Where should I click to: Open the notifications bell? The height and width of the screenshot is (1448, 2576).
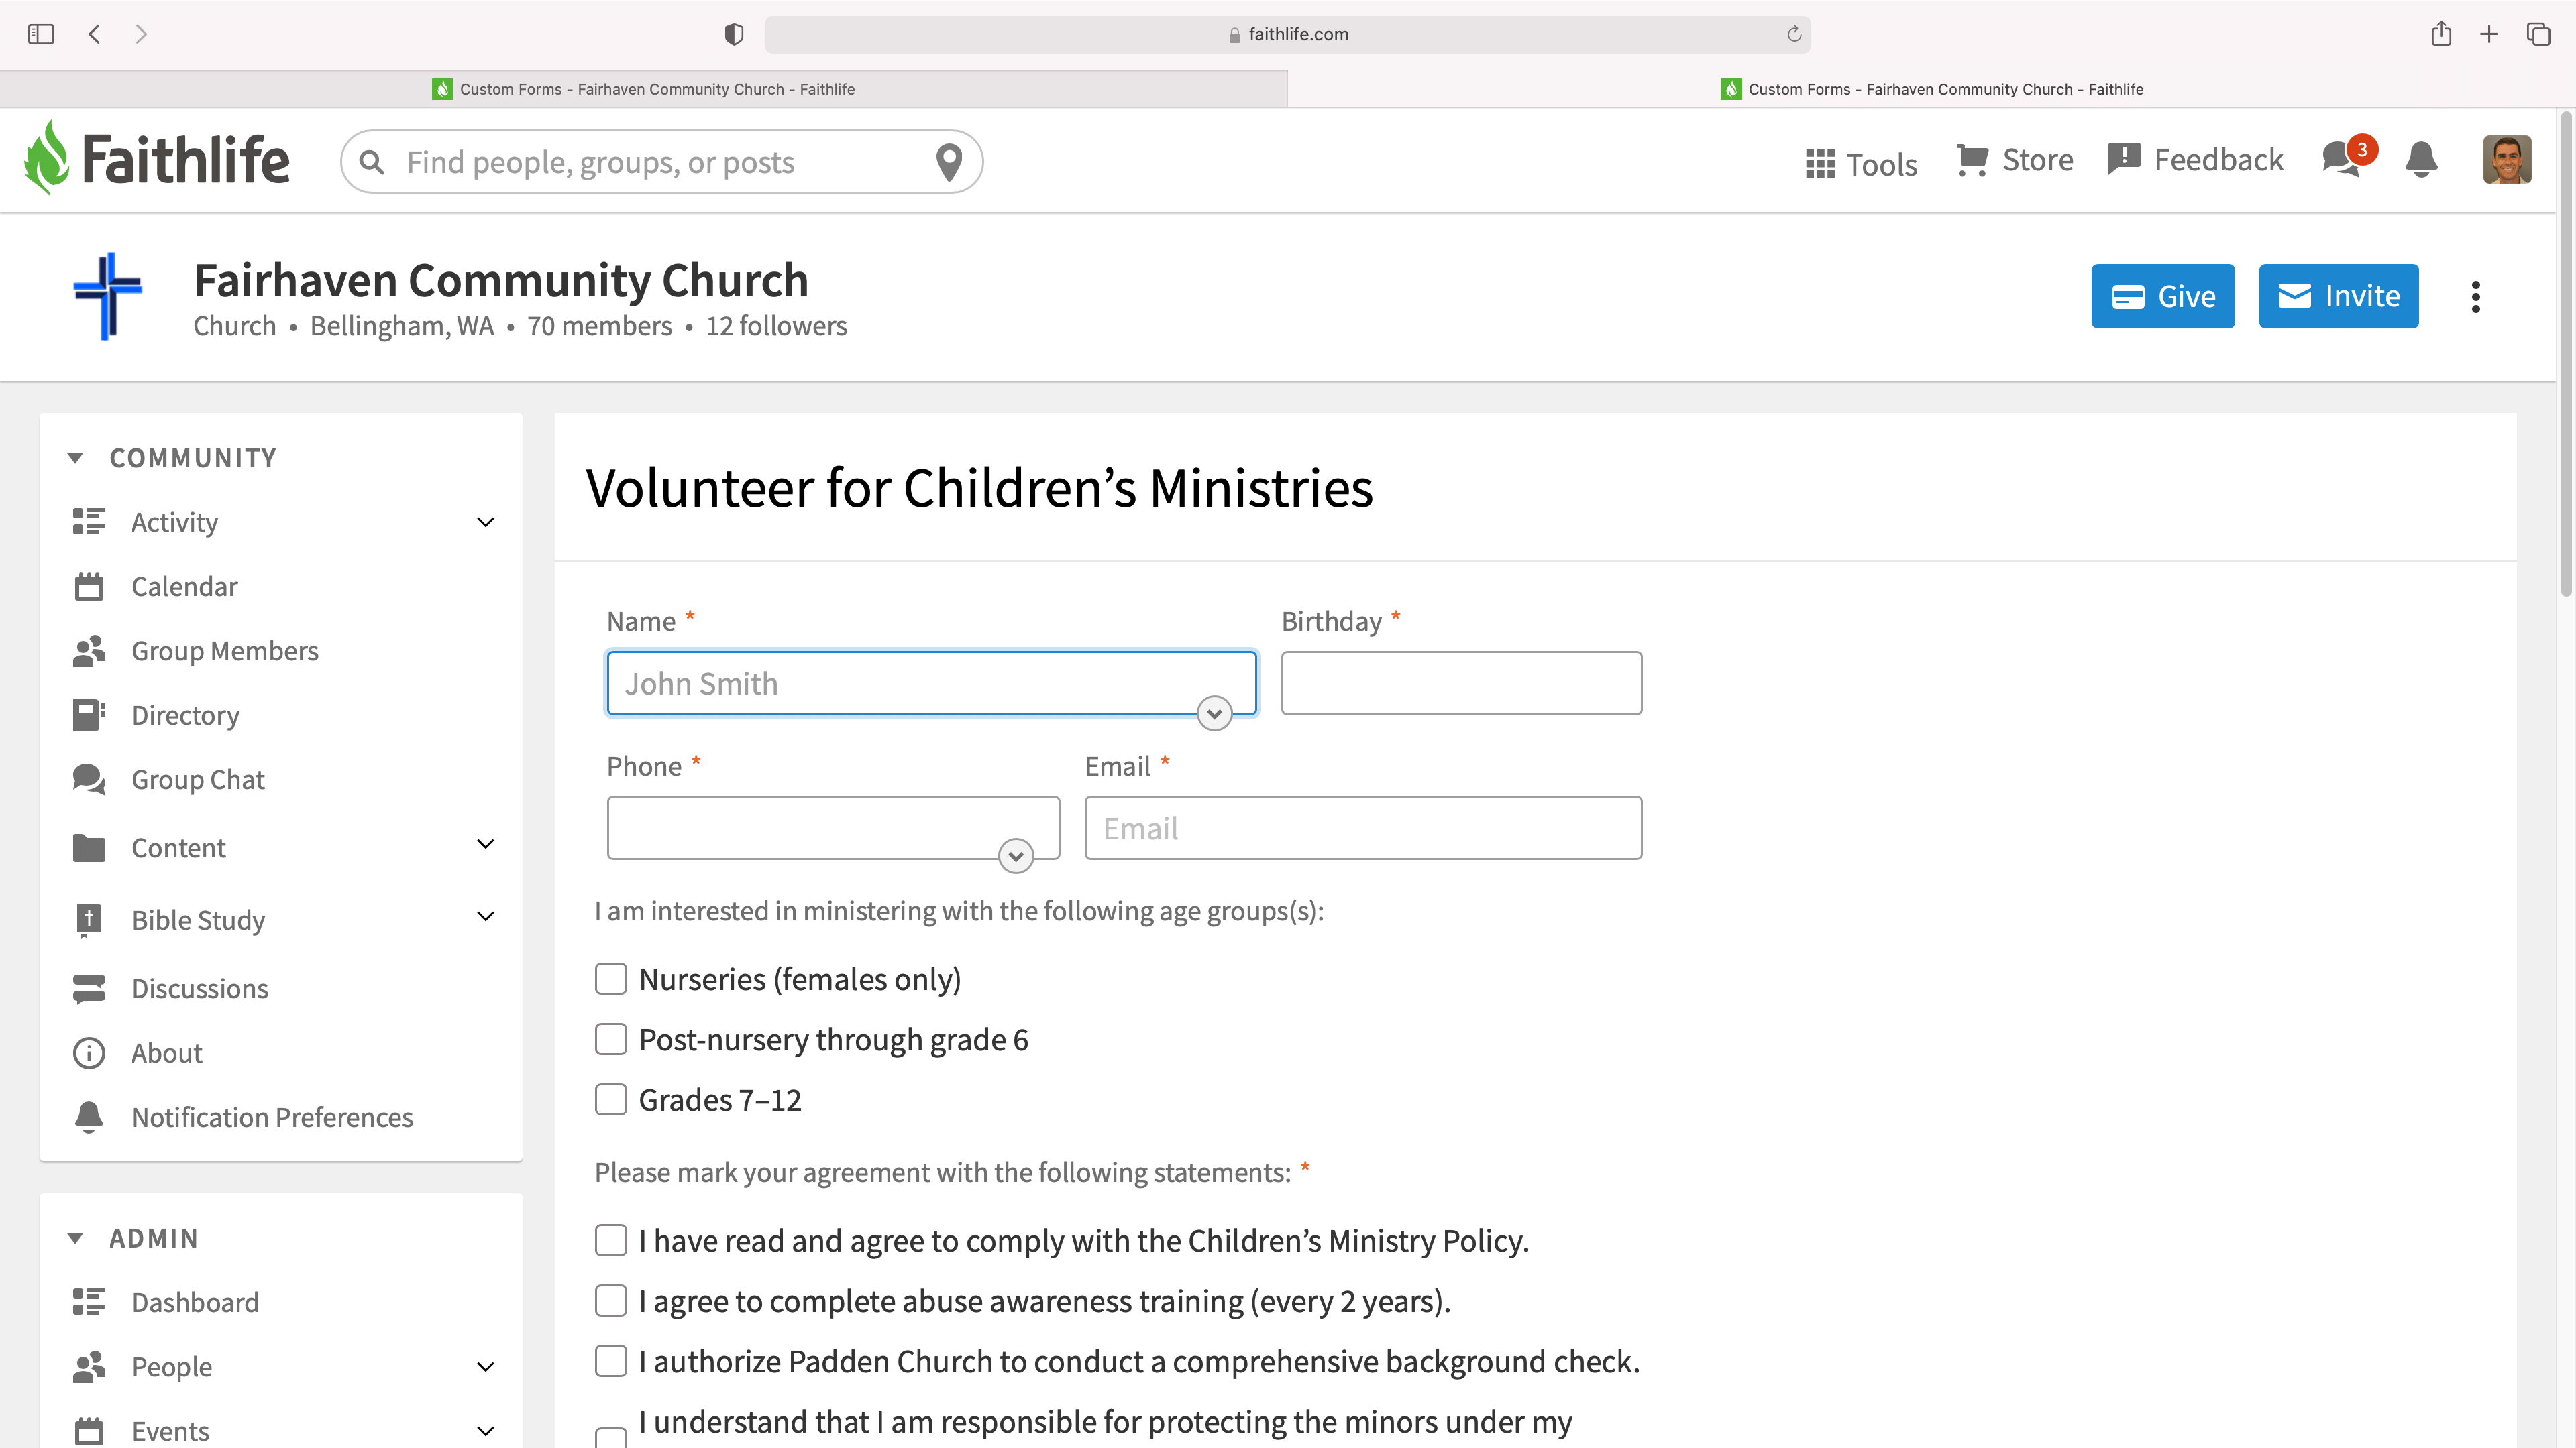click(x=2421, y=159)
